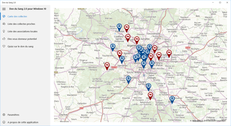
Task: Select red truck pin at Trappes
Action: 107,66
